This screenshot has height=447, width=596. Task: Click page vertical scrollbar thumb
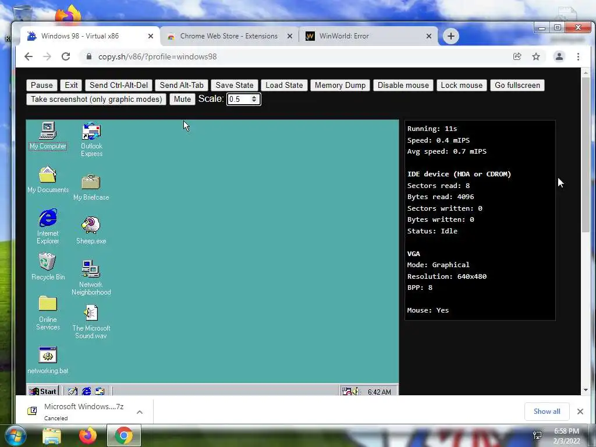point(586,155)
